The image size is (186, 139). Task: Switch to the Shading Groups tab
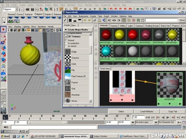tap(152, 26)
